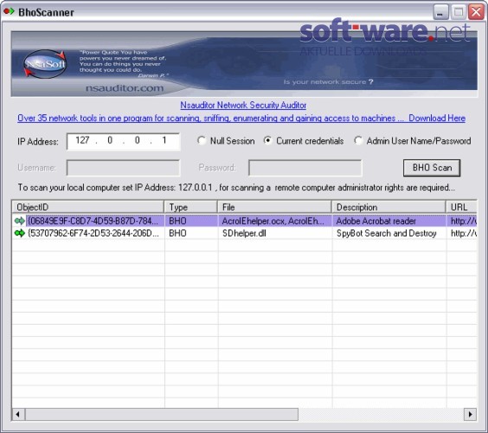The height and width of the screenshot is (433, 488).
Task: Click the horizontal scrollbar left arrow
Action: (18, 414)
